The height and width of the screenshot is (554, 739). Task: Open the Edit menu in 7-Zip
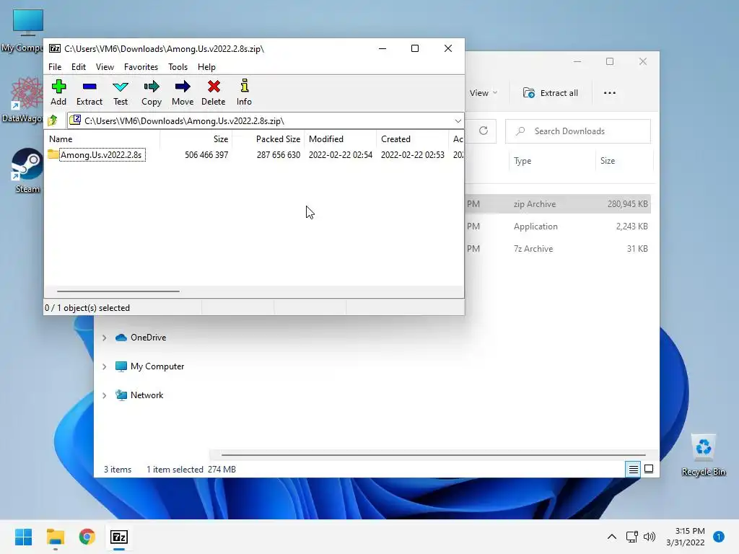78,67
